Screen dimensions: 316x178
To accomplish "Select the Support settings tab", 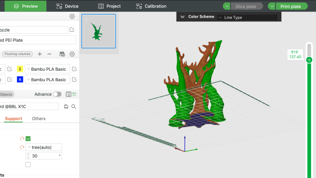I will (x=13, y=119).
